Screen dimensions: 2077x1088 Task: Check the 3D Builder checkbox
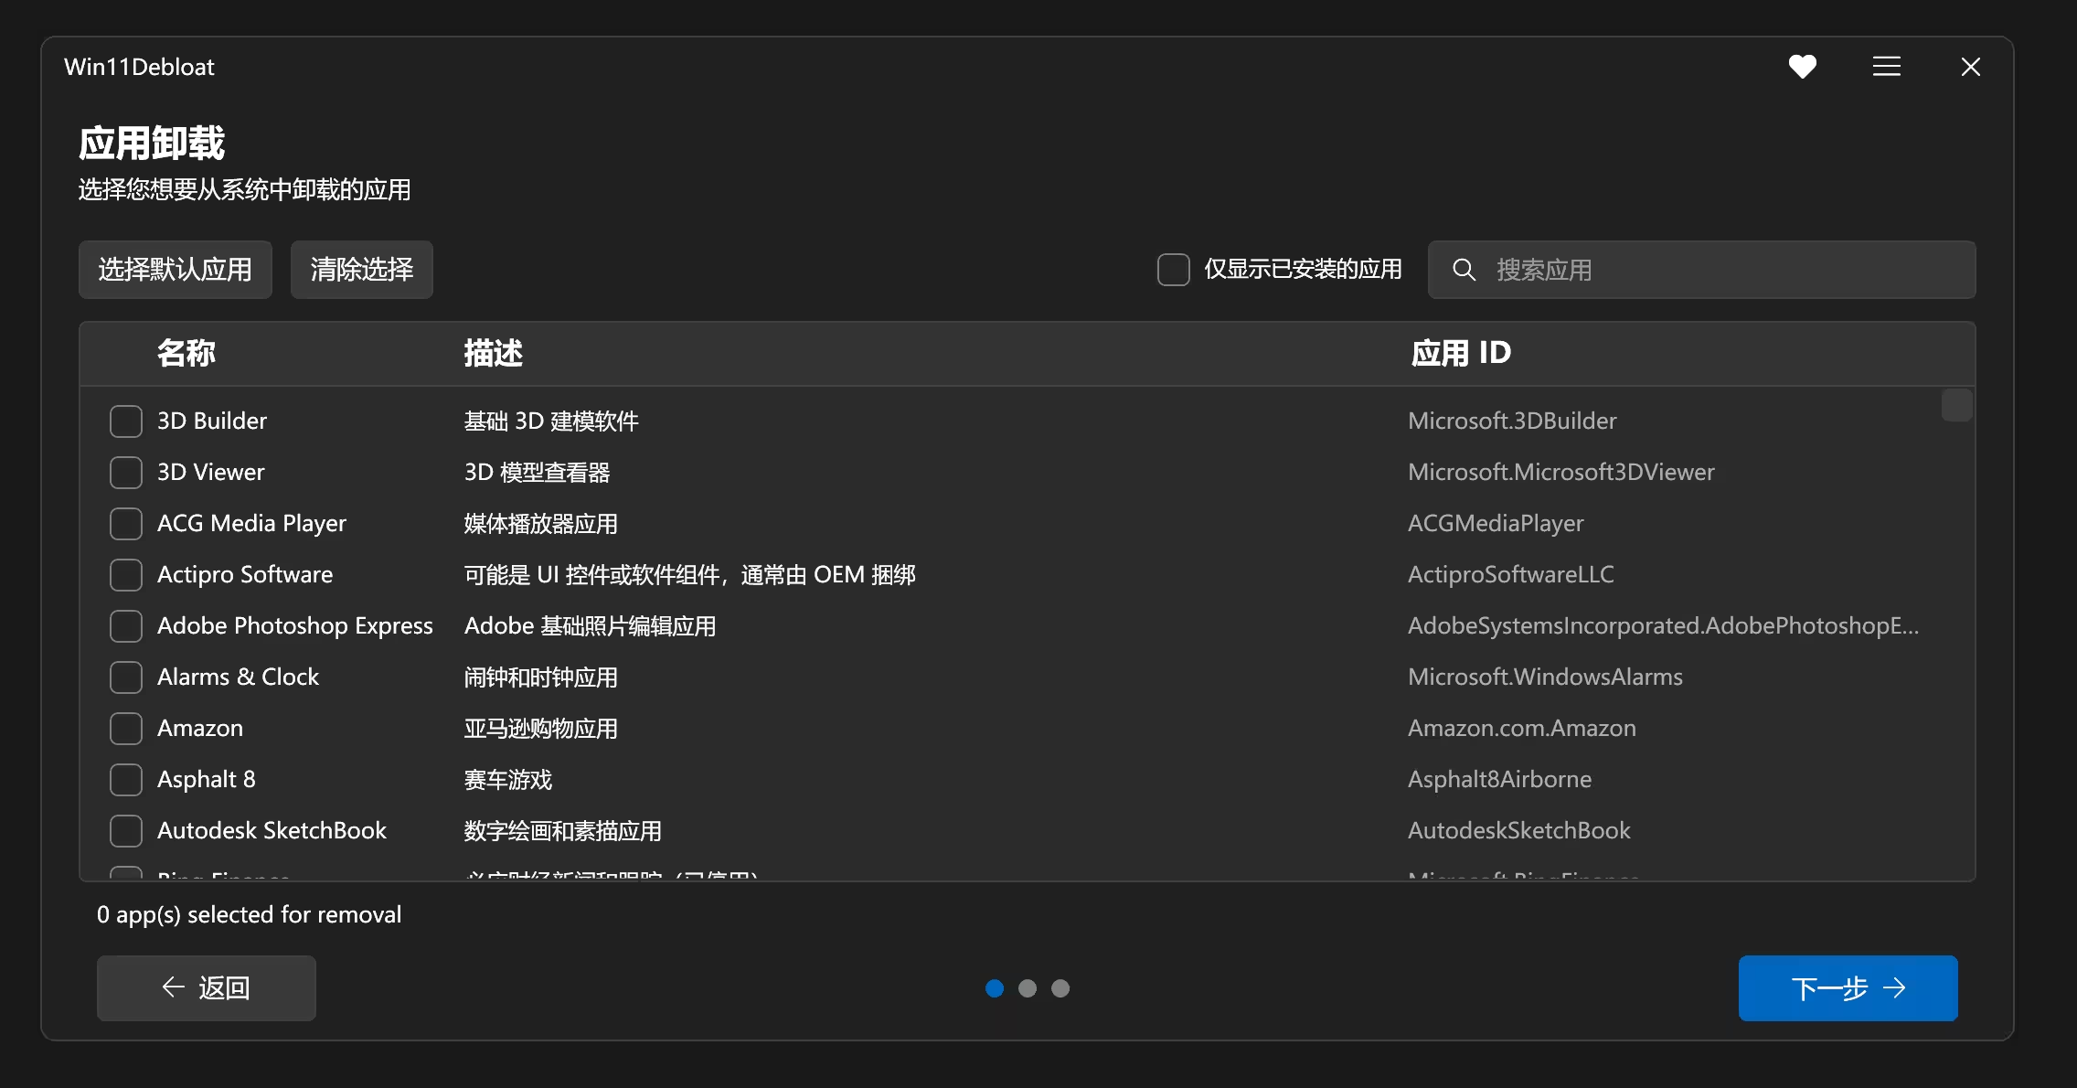tap(125, 421)
